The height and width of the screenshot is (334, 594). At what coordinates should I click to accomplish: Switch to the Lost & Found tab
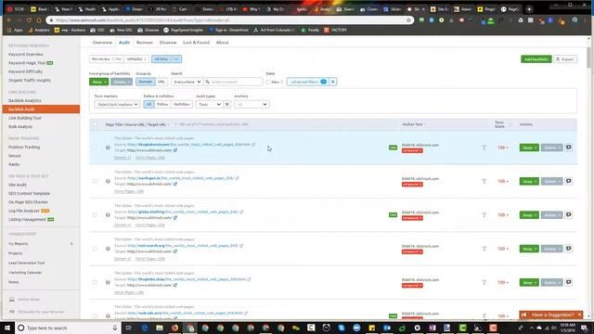[196, 43]
